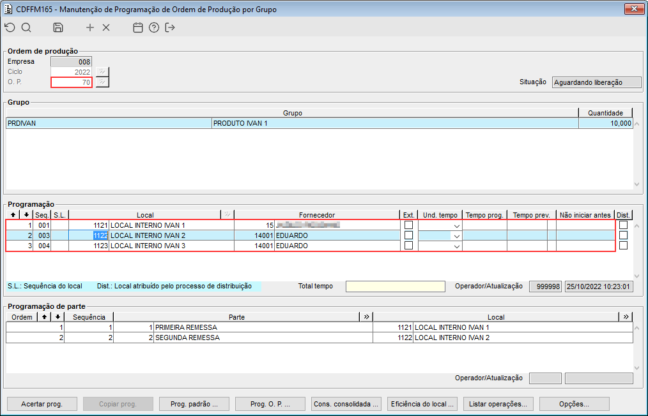Toggle Dist. checkbox on row 001
Viewport: 648px width, 416px height.
coord(624,225)
